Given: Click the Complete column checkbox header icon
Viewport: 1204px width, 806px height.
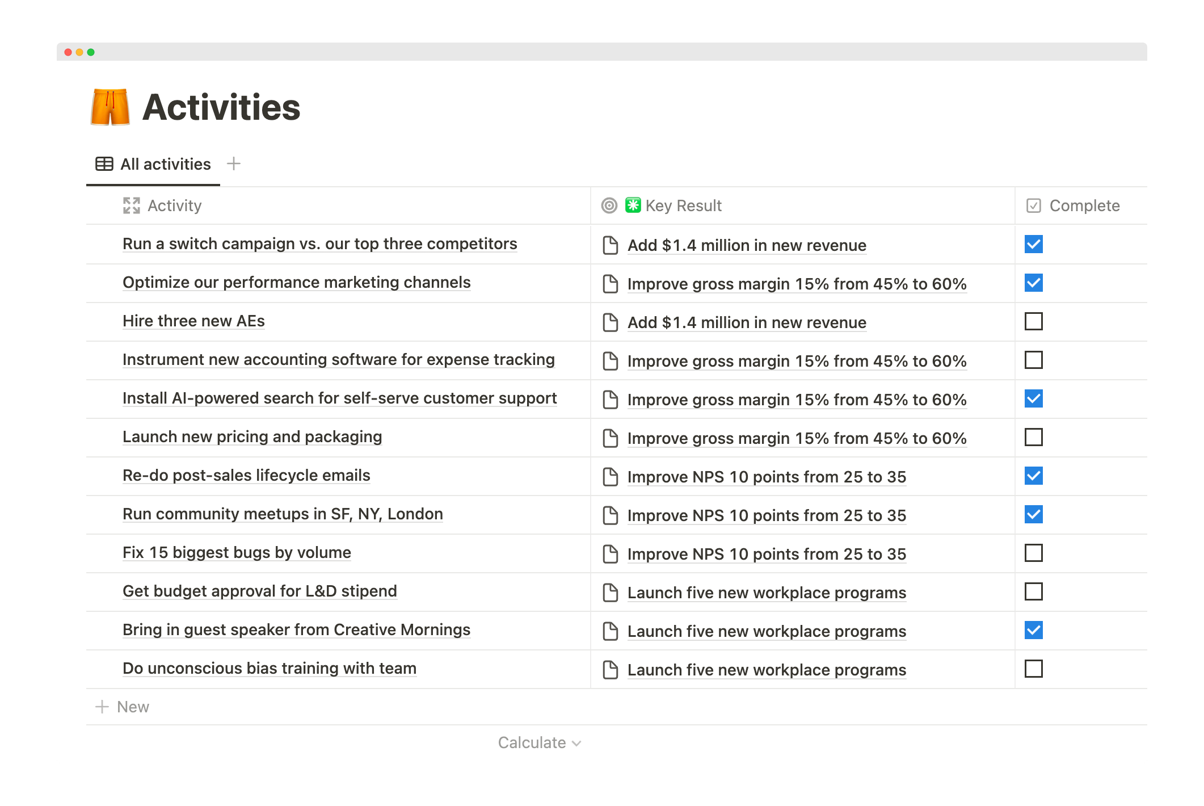Looking at the screenshot, I should pos(1034,205).
